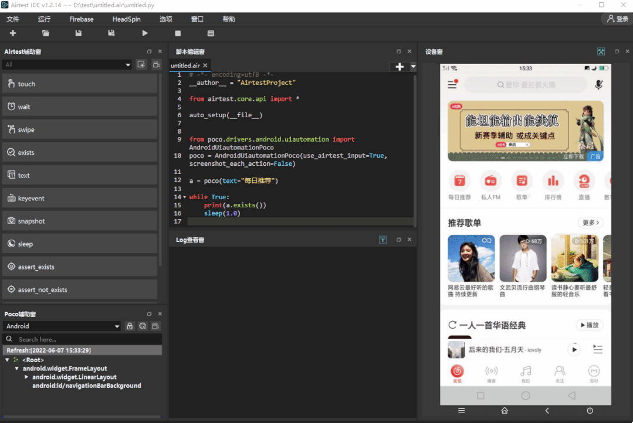Open the report viewer icon in toolbar
Screen dimensions: 633x423
pyautogui.click(x=211, y=33)
